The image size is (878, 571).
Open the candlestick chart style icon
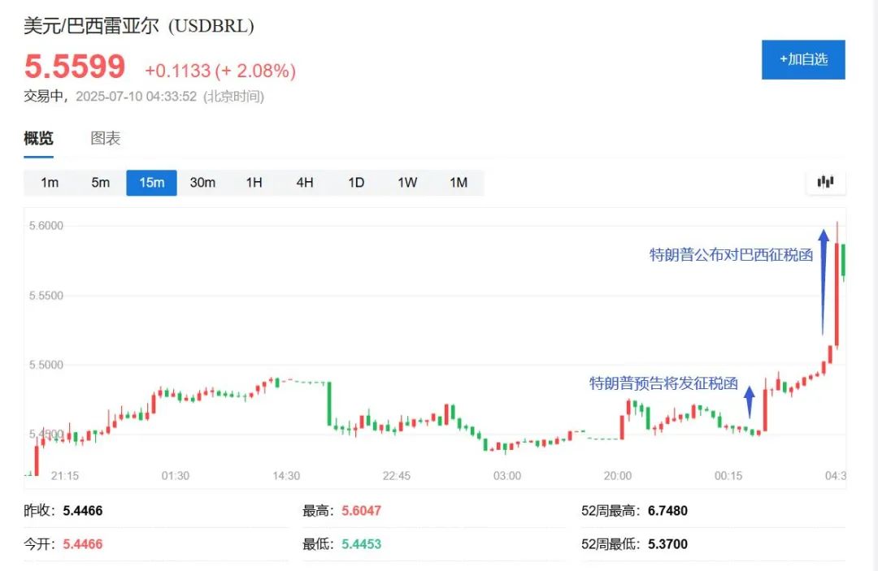click(825, 182)
